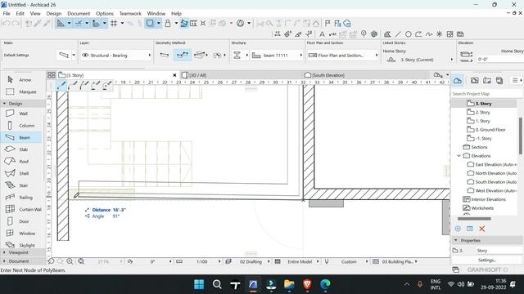Select the Shell tool
524x294 pixels.
[20, 173]
